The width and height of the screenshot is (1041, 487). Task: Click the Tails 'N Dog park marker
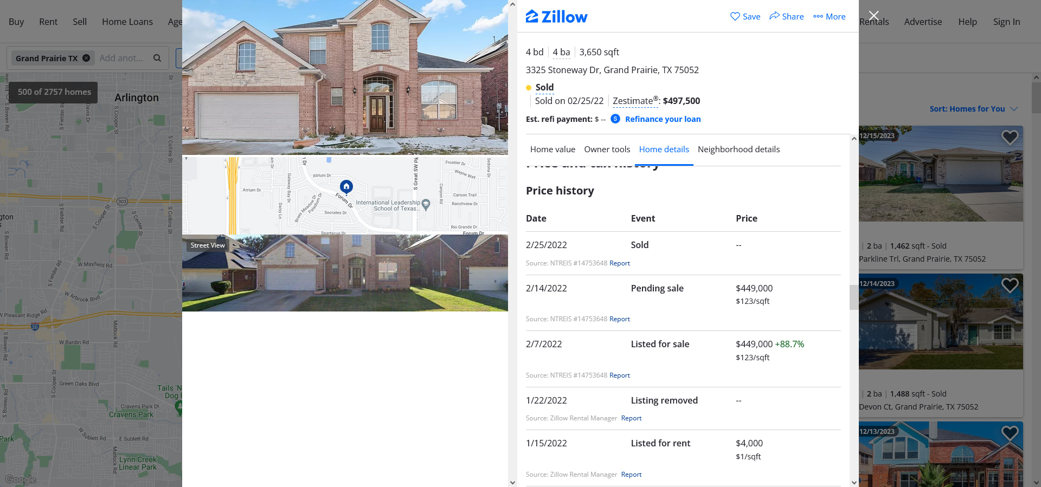[x=178, y=408]
